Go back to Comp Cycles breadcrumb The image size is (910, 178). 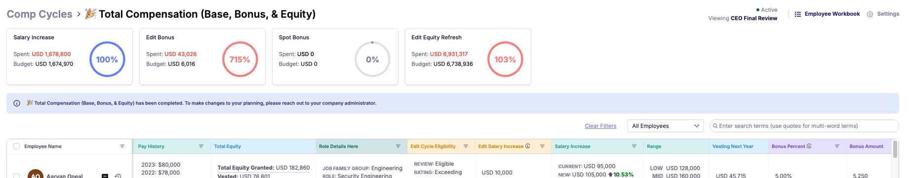[40, 14]
